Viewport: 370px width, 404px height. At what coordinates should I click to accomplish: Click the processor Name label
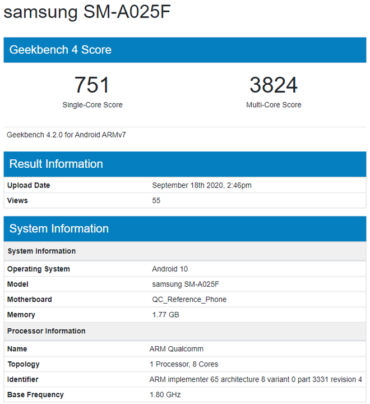[17, 349]
